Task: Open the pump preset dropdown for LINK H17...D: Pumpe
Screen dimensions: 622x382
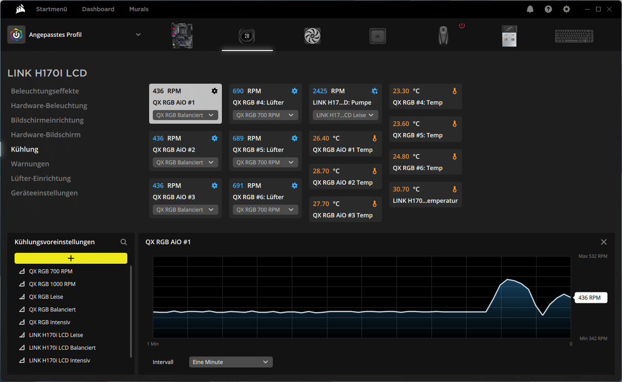Action: pyautogui.click(x=346, y=115)
